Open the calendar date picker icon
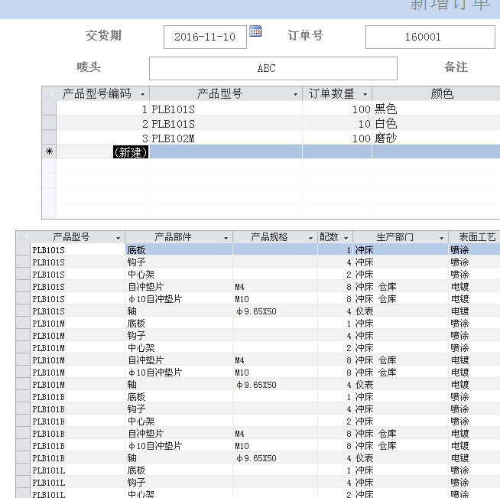Image resolution: width=500 pixels, height=498 pixels. tap(255, 31)
